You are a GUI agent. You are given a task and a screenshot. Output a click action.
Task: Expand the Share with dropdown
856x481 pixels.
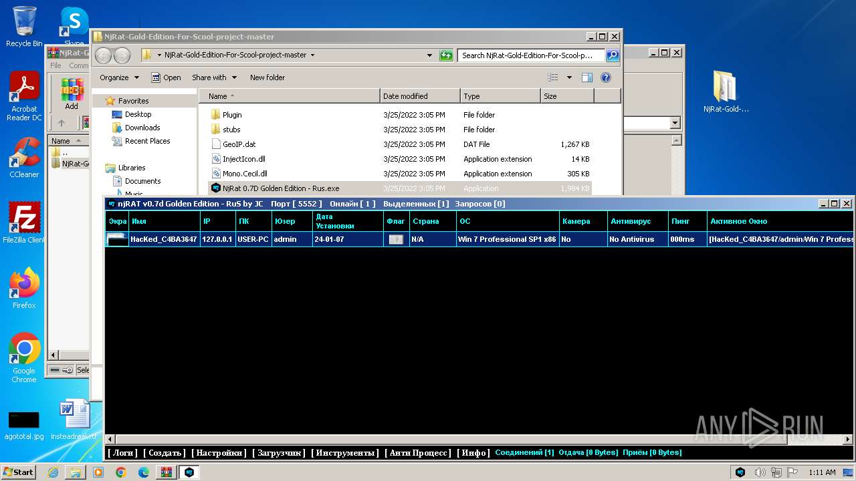click(x=214, y=77)
